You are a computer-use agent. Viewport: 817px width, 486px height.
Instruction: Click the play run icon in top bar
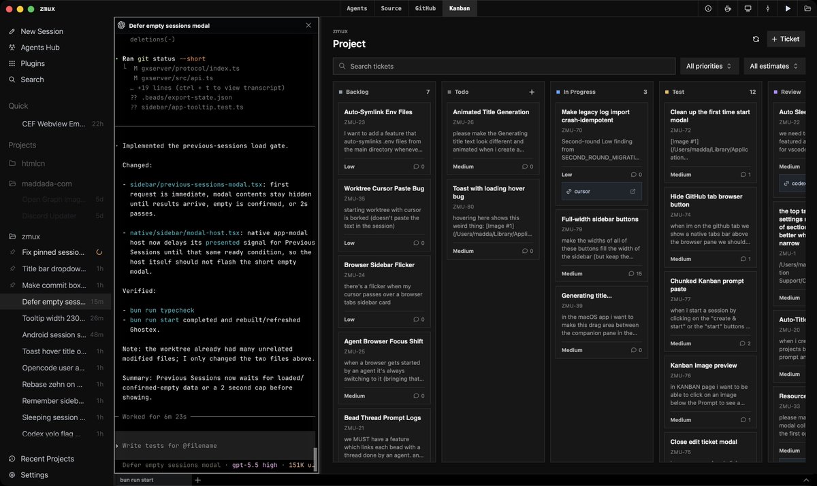(788, 9)
